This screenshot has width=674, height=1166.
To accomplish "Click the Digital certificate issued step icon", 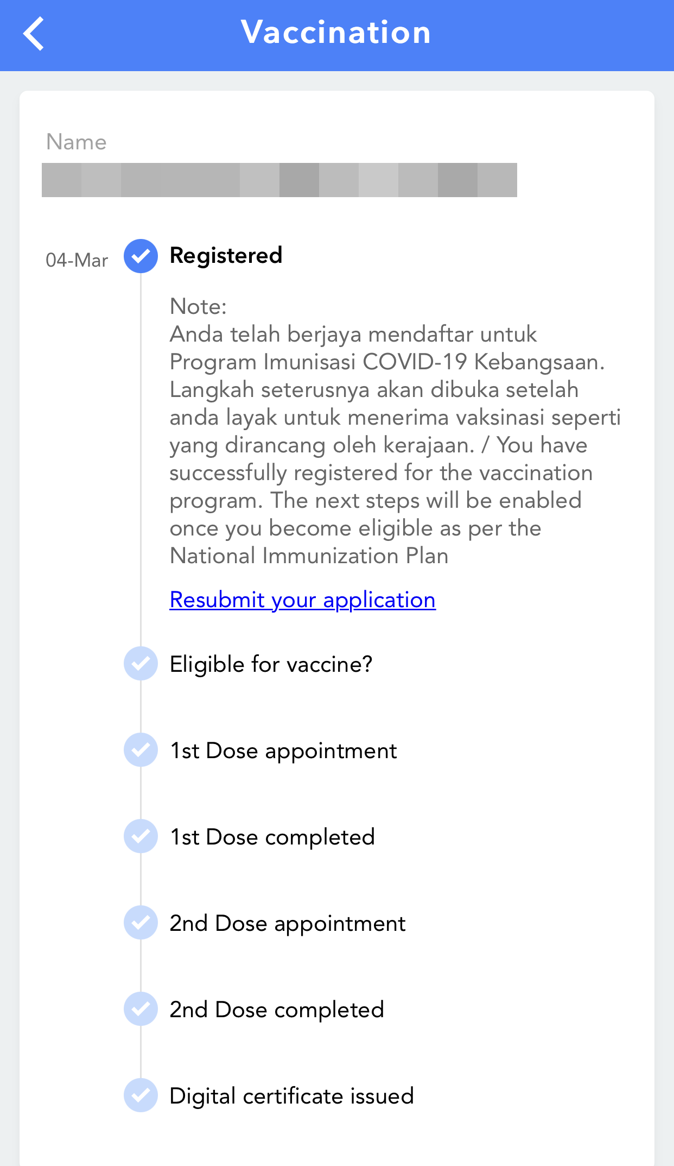I will (141, 1095).
